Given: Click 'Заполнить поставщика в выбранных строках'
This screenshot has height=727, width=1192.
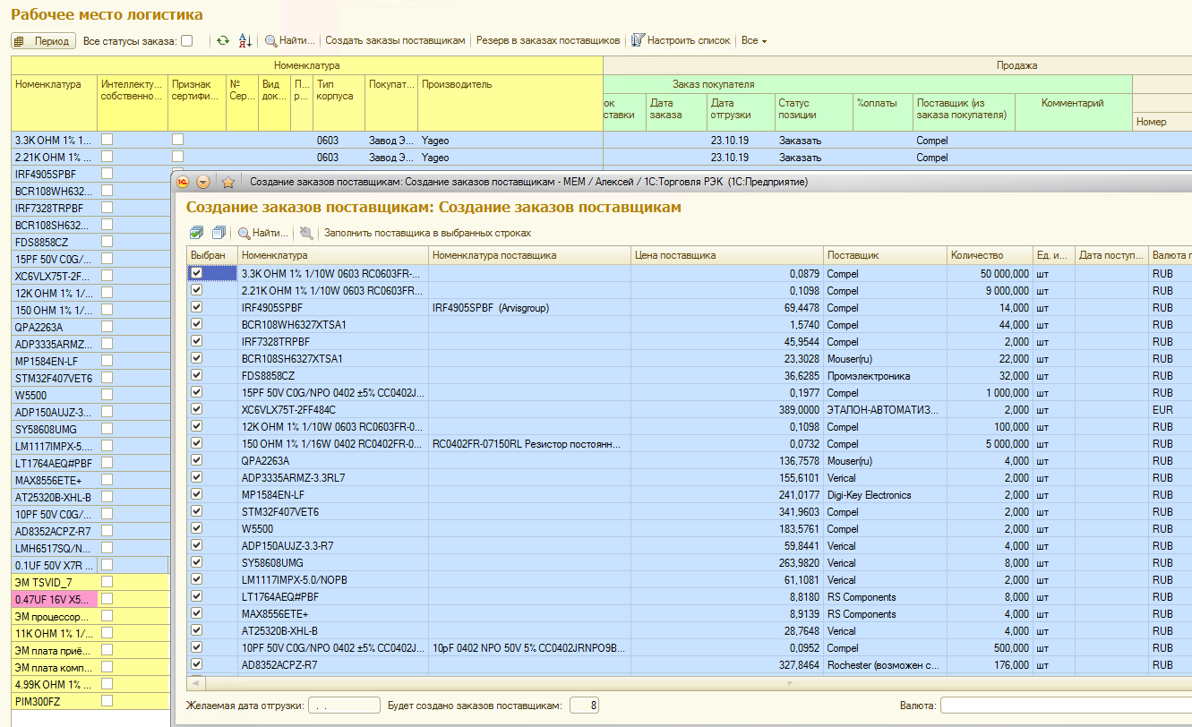Looking at the screenshot, I should click(427, 233).
